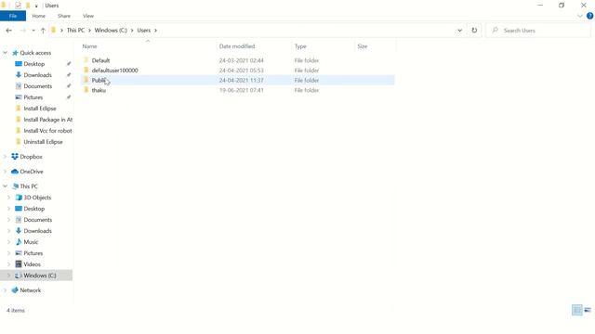
Task: Click the OneDrive cloud icon
Action: (15, 172)
